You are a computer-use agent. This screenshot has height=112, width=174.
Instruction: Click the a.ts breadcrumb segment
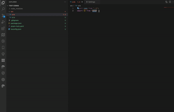pos(79,6)
